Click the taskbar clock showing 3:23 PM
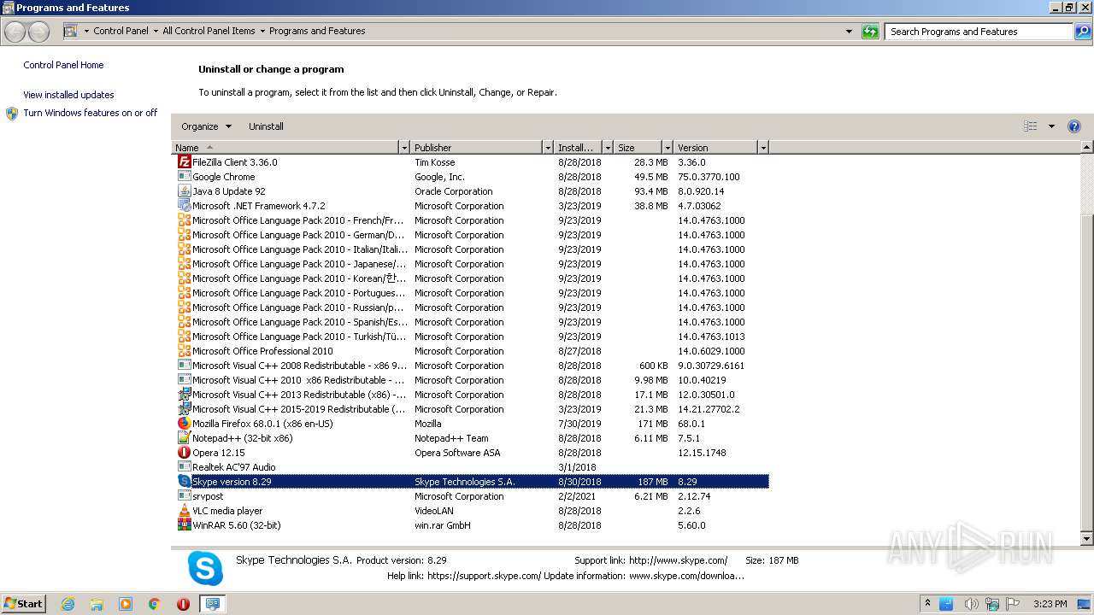 (1050, 604)
